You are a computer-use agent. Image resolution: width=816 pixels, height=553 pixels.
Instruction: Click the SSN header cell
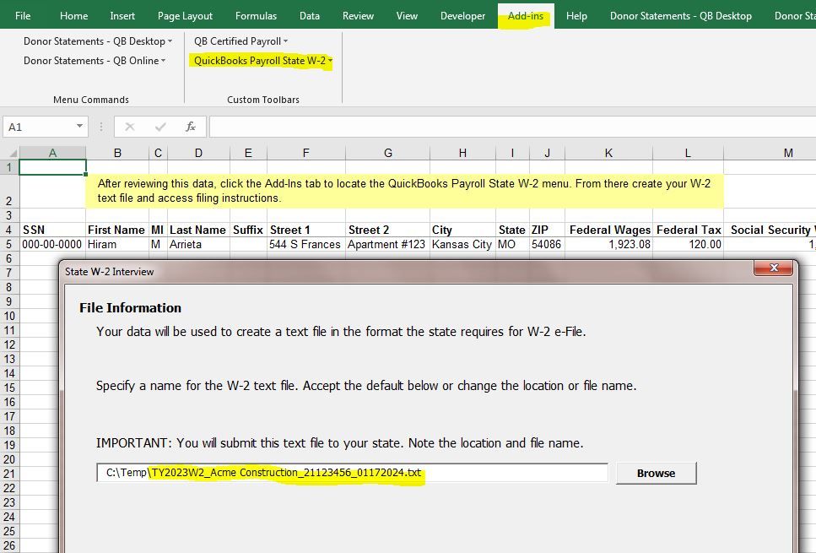(52, 230)
